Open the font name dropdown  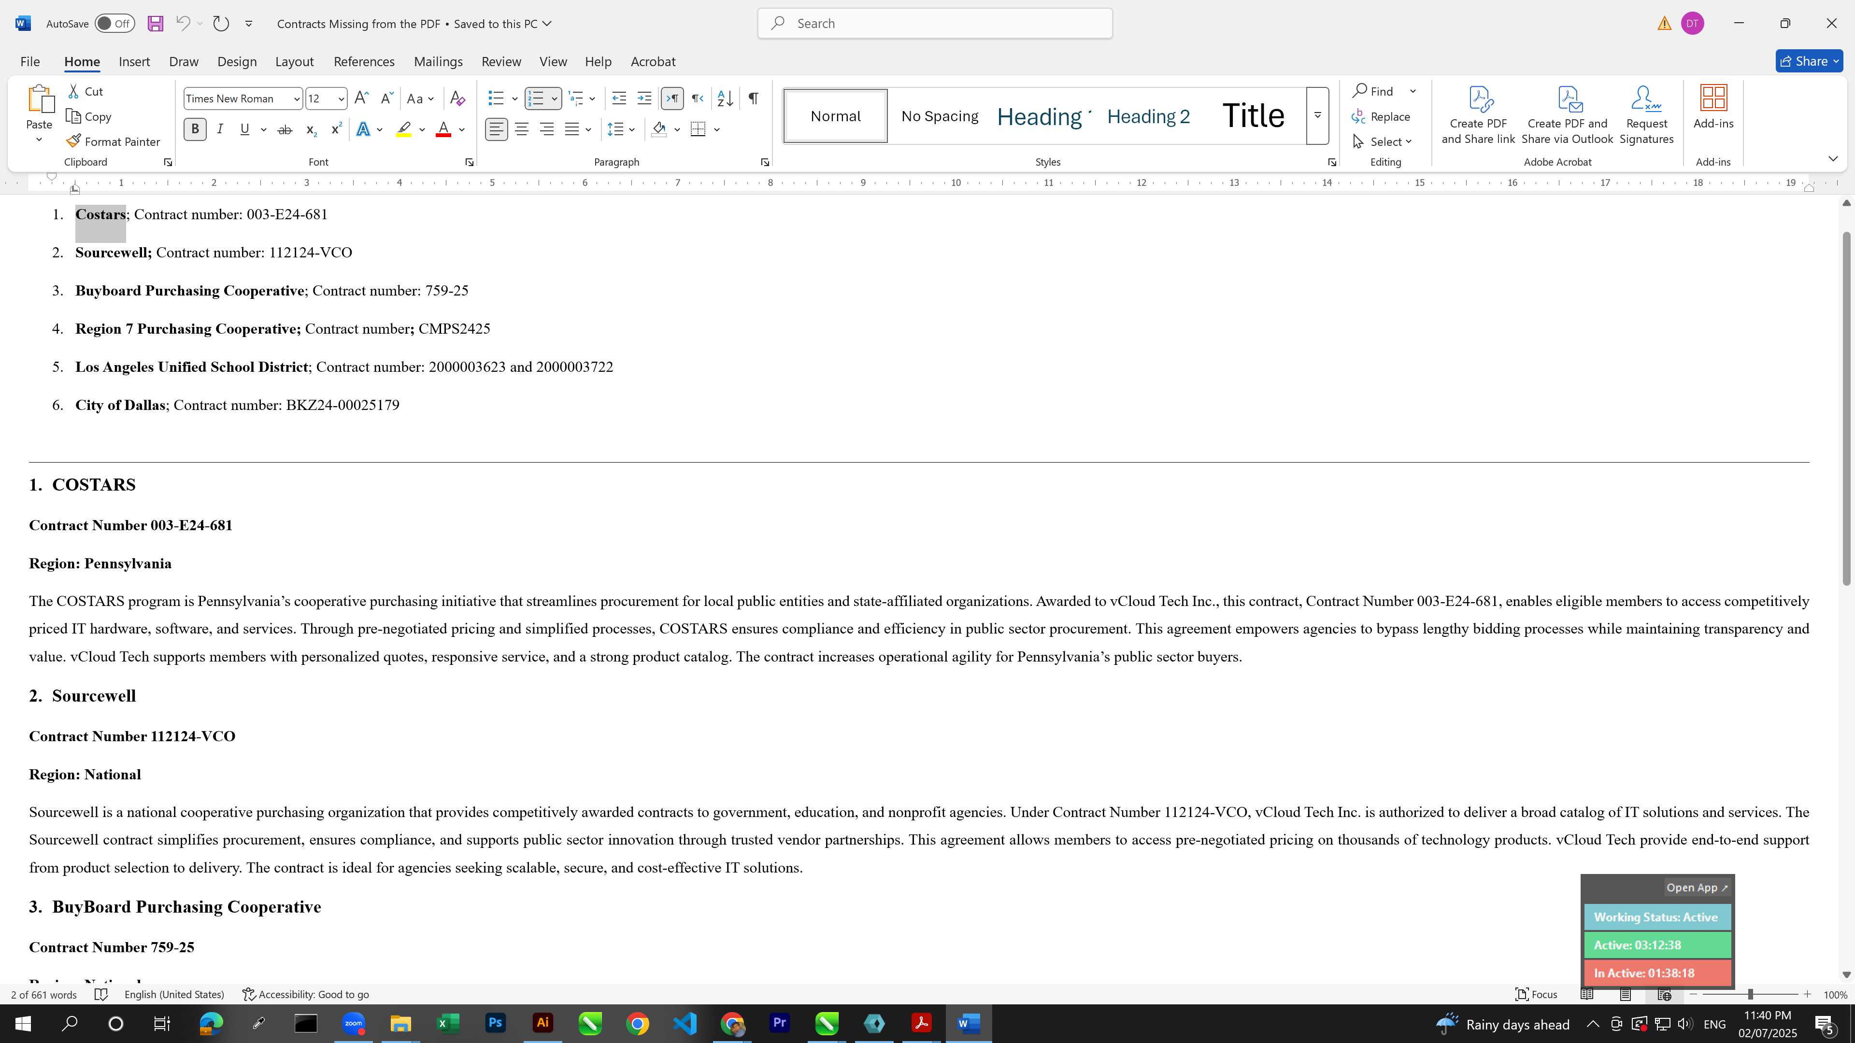tap(296, 99)
